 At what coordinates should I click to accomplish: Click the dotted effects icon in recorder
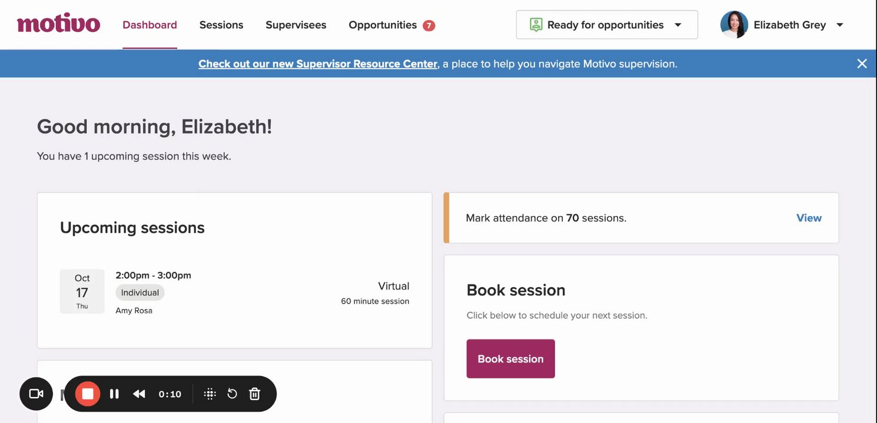tap(210, 394)
